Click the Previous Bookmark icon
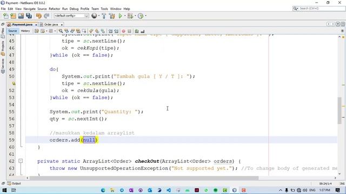The width and height of the screenshot is (346, 194). (x=91, y=31)
